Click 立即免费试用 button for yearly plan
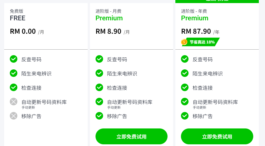The width and height of the screenshot is (265, 146). 217,137
